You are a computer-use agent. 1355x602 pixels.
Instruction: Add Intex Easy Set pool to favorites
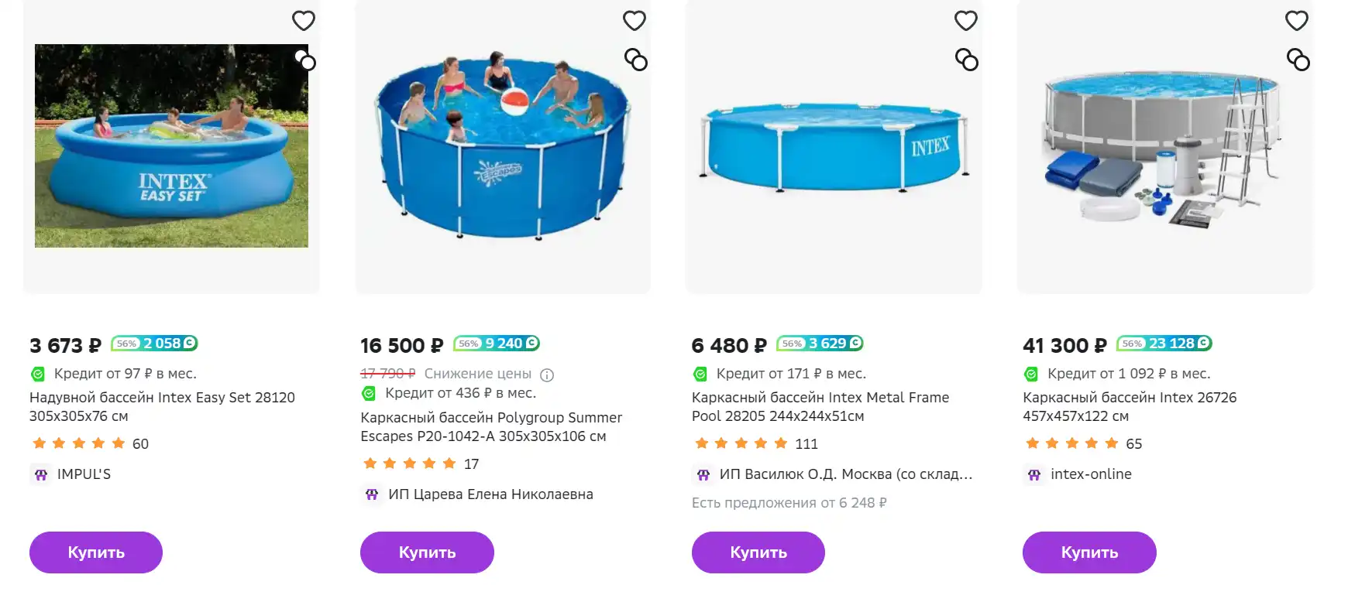pyautogui.click(x=304, y=21)
